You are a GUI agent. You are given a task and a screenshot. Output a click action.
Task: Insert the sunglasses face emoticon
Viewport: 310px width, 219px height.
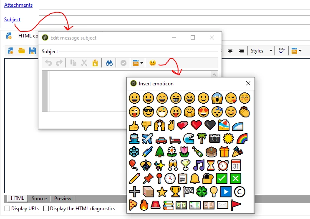[148, 112]
